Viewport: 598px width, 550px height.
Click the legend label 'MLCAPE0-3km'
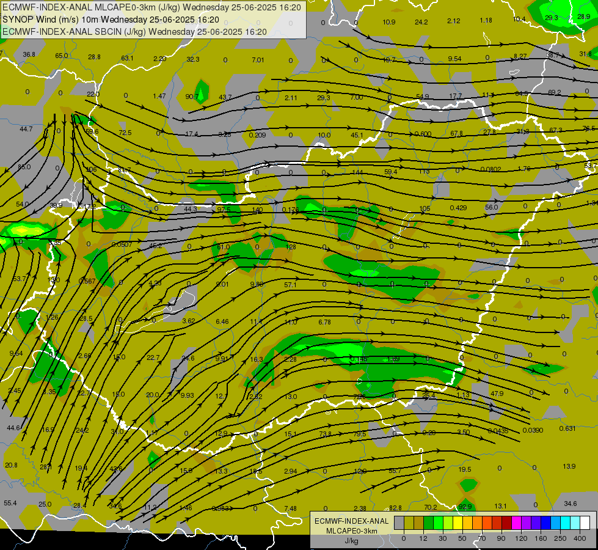(351, 531)
